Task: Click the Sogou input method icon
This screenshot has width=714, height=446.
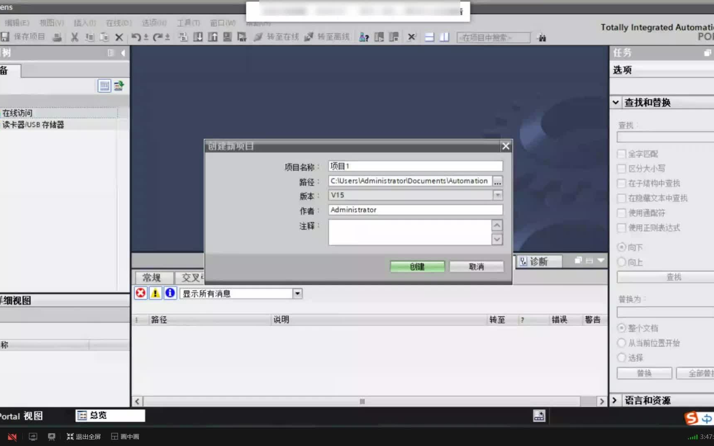Action: [691, 418]
